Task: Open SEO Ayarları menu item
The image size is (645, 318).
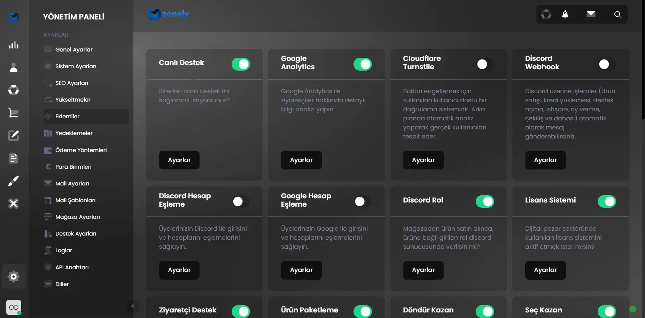Action: [x=86, y=83]
